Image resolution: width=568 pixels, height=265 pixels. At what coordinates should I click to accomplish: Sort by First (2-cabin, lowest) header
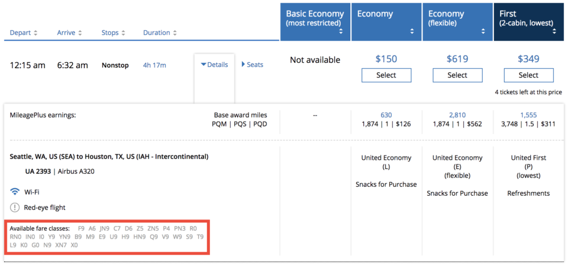click(x=528, y=22)
